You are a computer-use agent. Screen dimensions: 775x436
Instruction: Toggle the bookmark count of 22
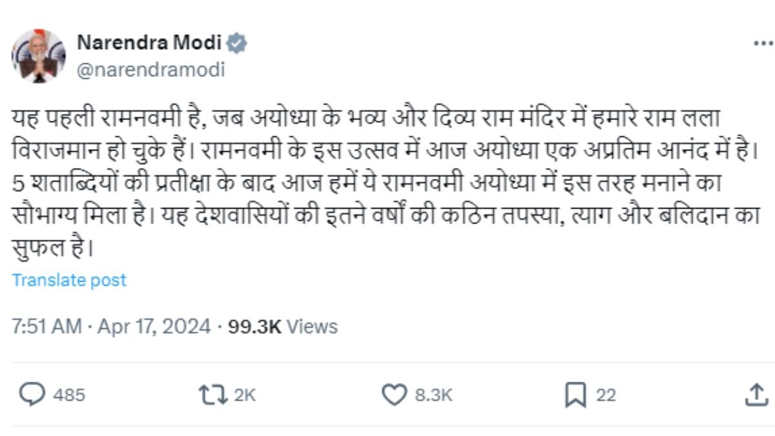click(606, 393)
